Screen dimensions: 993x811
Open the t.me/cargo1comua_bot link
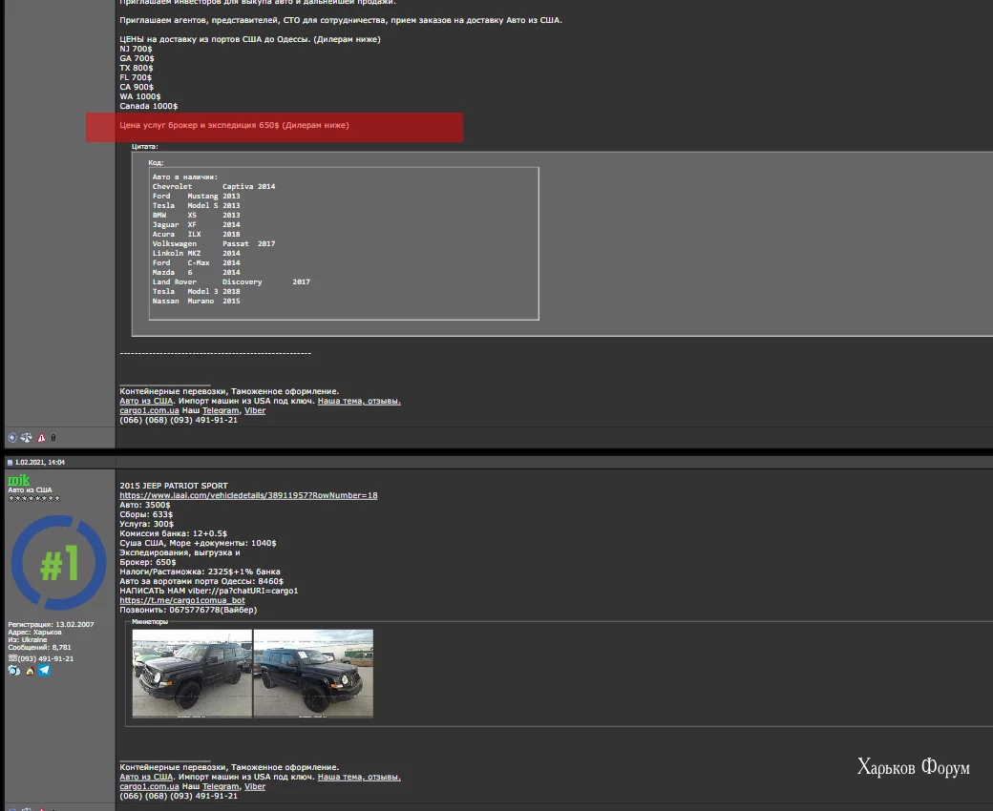(182, 600)
